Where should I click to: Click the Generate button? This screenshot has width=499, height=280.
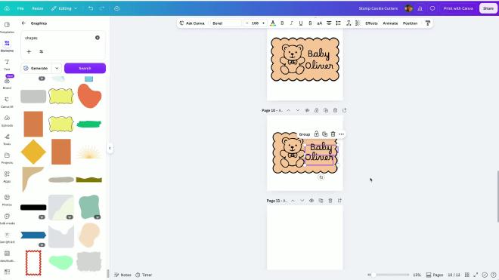click(36, 68)
